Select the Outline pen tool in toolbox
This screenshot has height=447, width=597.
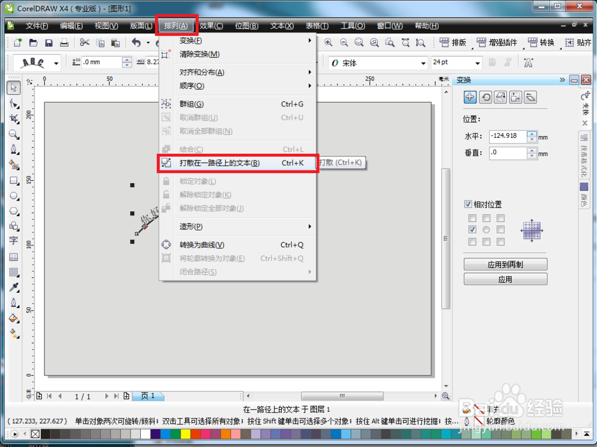pyautogui.click(x=14, y=303)
